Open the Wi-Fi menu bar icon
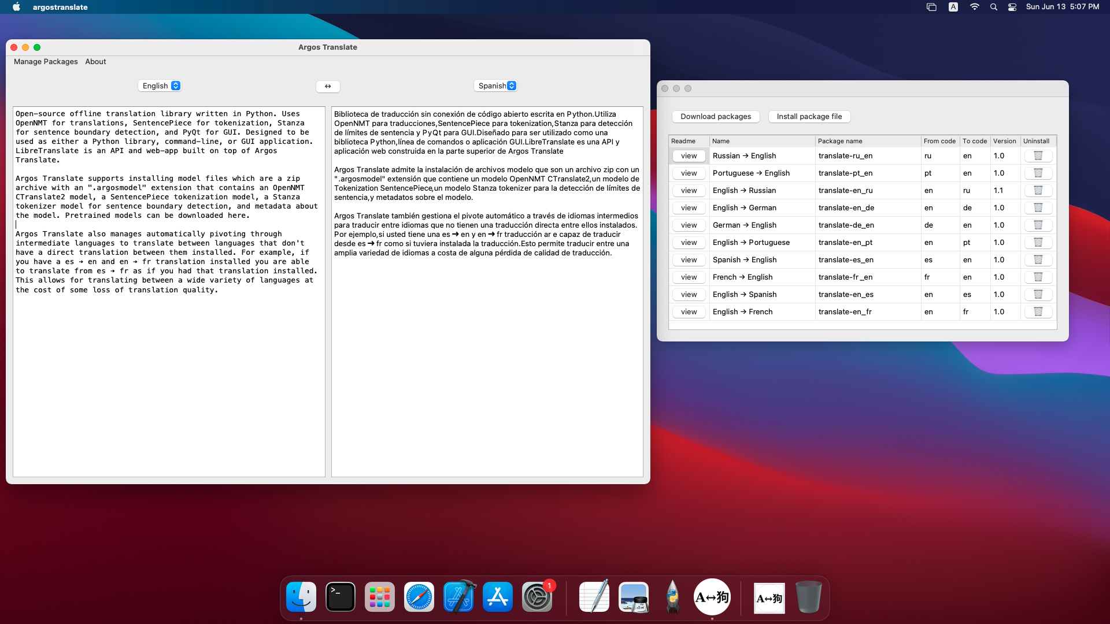Image resolution: width=1110 pixels, height=624 pixels. click(x=975, y=7)
